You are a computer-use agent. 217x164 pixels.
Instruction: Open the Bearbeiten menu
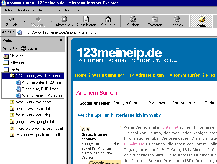(x=25, y=10)
